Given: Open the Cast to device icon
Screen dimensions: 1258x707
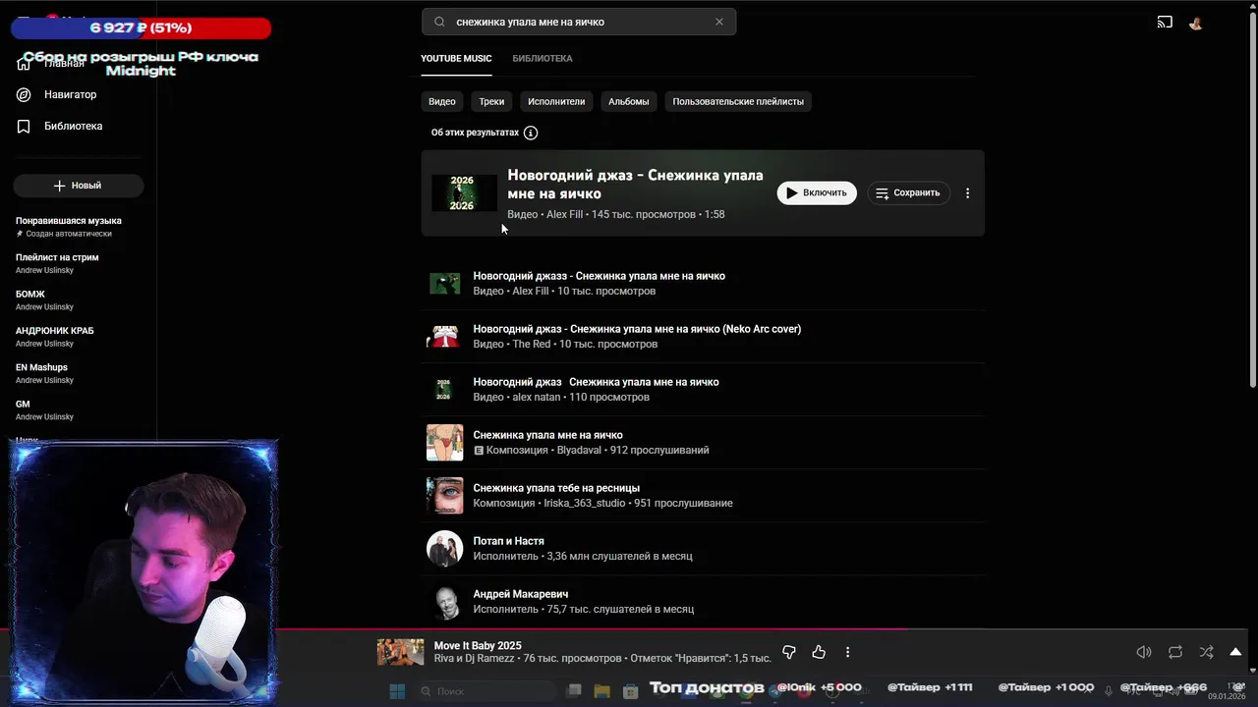Looking at the screenshot, I should 1165,23.
